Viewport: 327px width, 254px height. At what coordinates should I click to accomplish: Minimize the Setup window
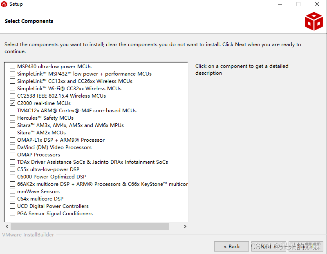click(x=280, y=4)
